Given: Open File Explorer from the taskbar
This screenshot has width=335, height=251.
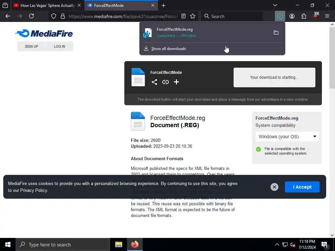Looking at the screenshot, I should (118, 244).
